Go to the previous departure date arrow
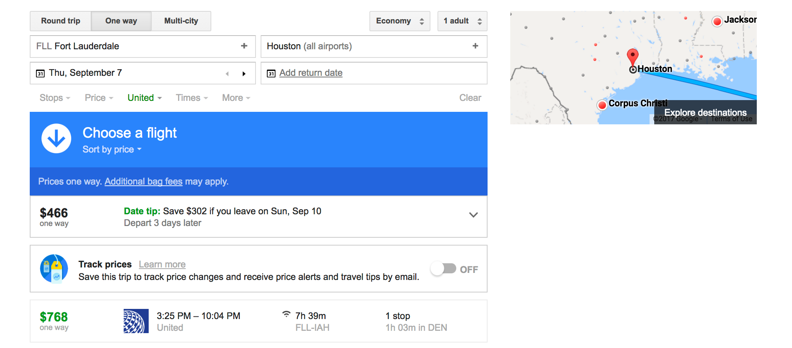The height and width of the screenshot is (348, 792). point(227,74)
